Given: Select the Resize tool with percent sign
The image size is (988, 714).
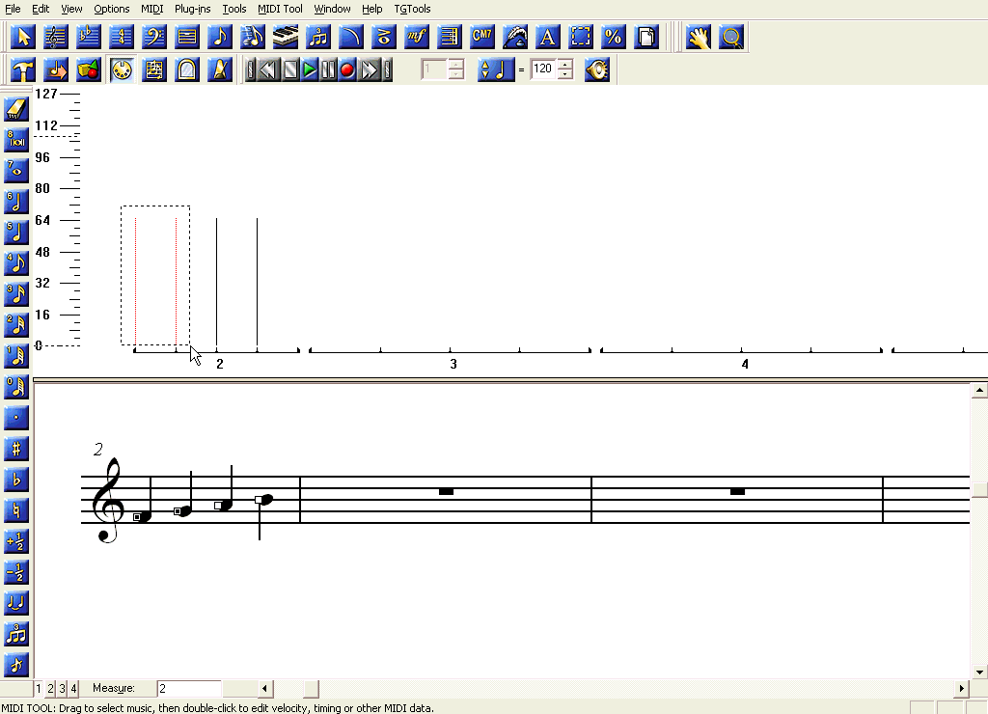Looking at the screenshot, I should click(x=614, y=38).
